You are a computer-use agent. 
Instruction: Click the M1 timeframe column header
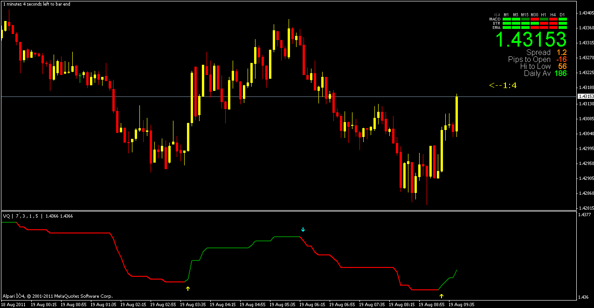point(506,15)
